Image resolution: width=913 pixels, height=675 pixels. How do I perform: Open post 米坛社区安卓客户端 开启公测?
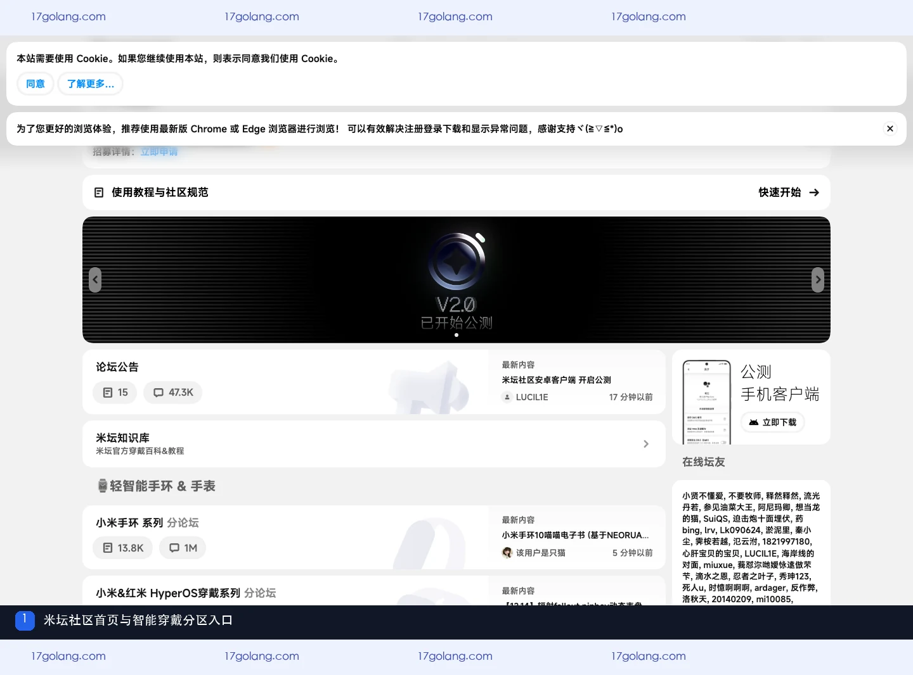(x=557, y=380)
